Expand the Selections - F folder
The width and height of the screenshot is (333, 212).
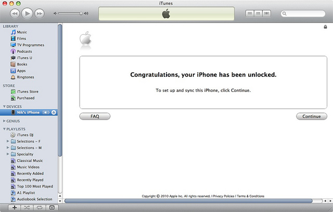pyautogui.click(x=8, y=141)
